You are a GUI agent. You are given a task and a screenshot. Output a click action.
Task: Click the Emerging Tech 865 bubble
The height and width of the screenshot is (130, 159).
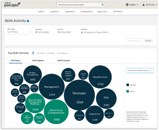(83, 75)
